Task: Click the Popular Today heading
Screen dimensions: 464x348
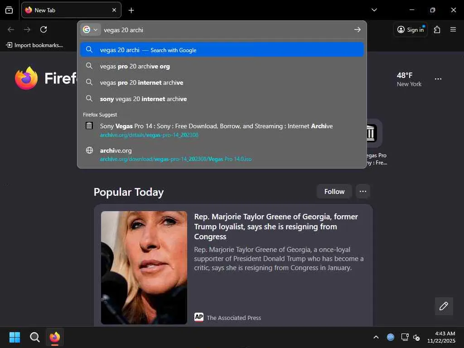Action: (x=129, y=192)
